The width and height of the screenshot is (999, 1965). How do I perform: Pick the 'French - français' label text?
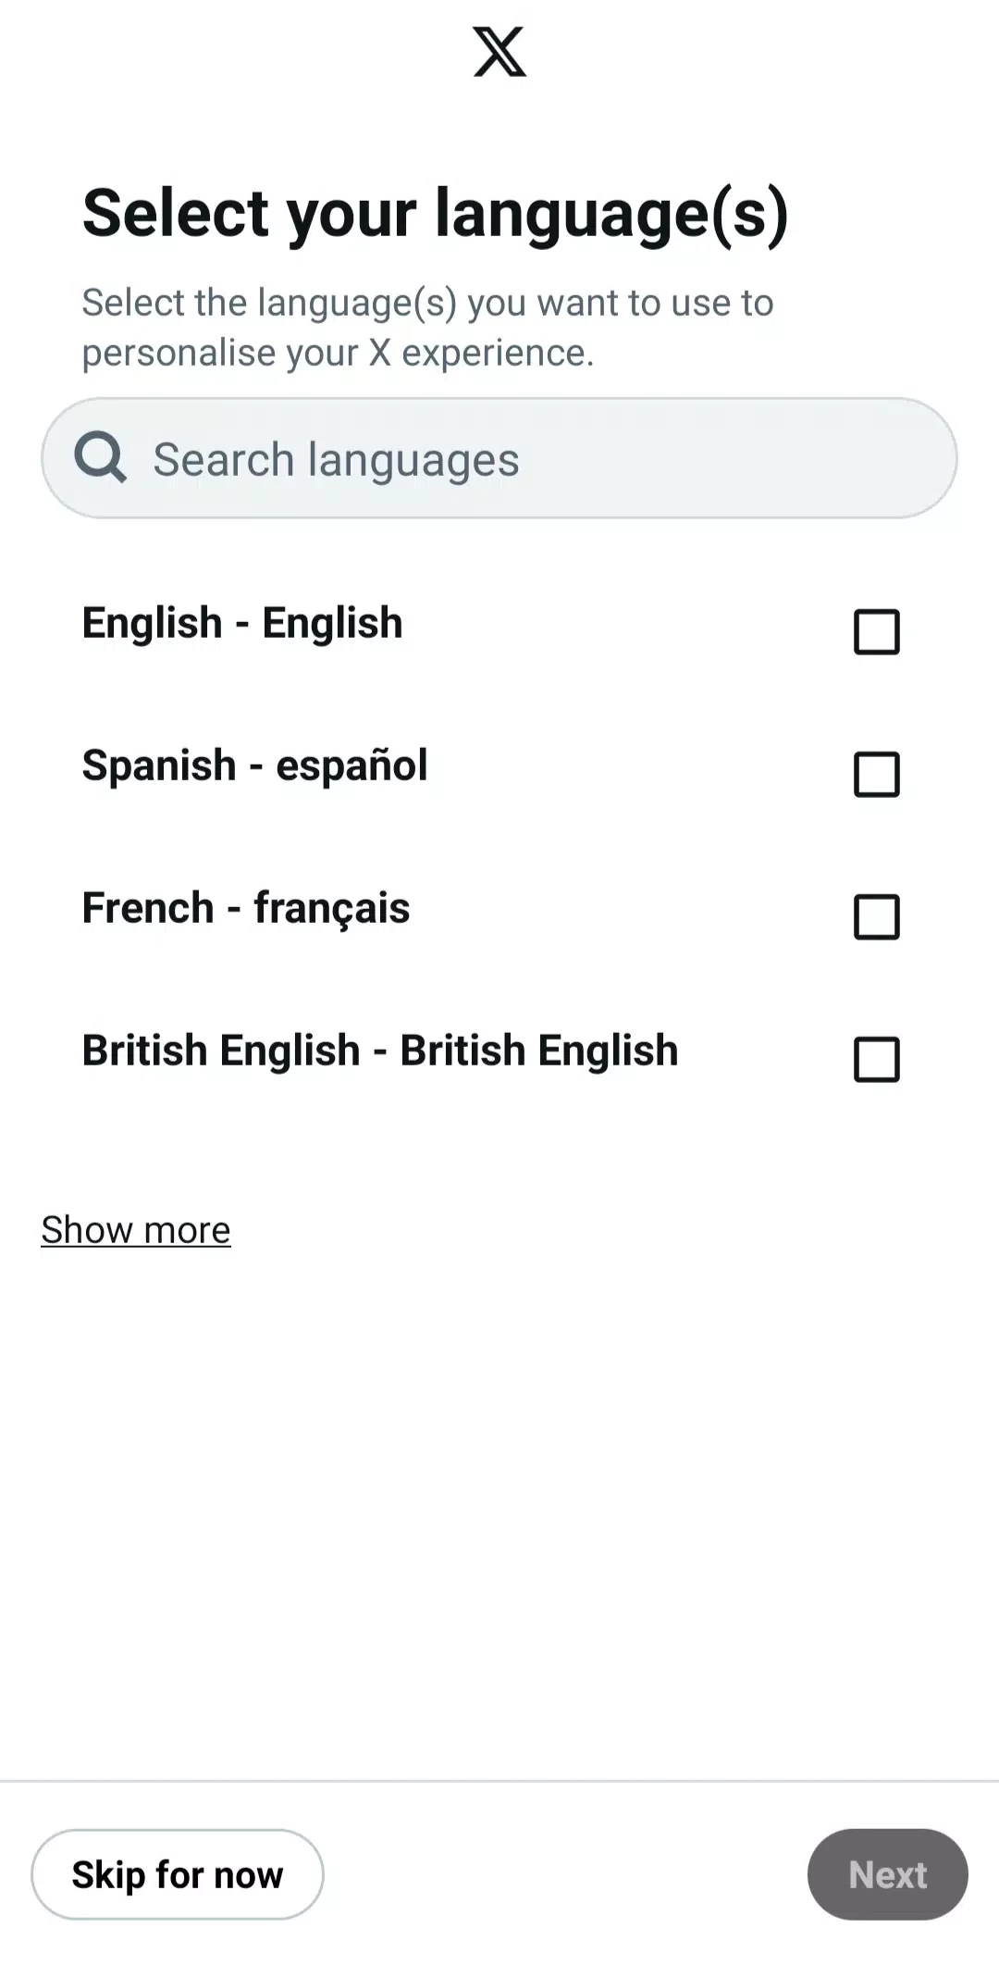246,908
